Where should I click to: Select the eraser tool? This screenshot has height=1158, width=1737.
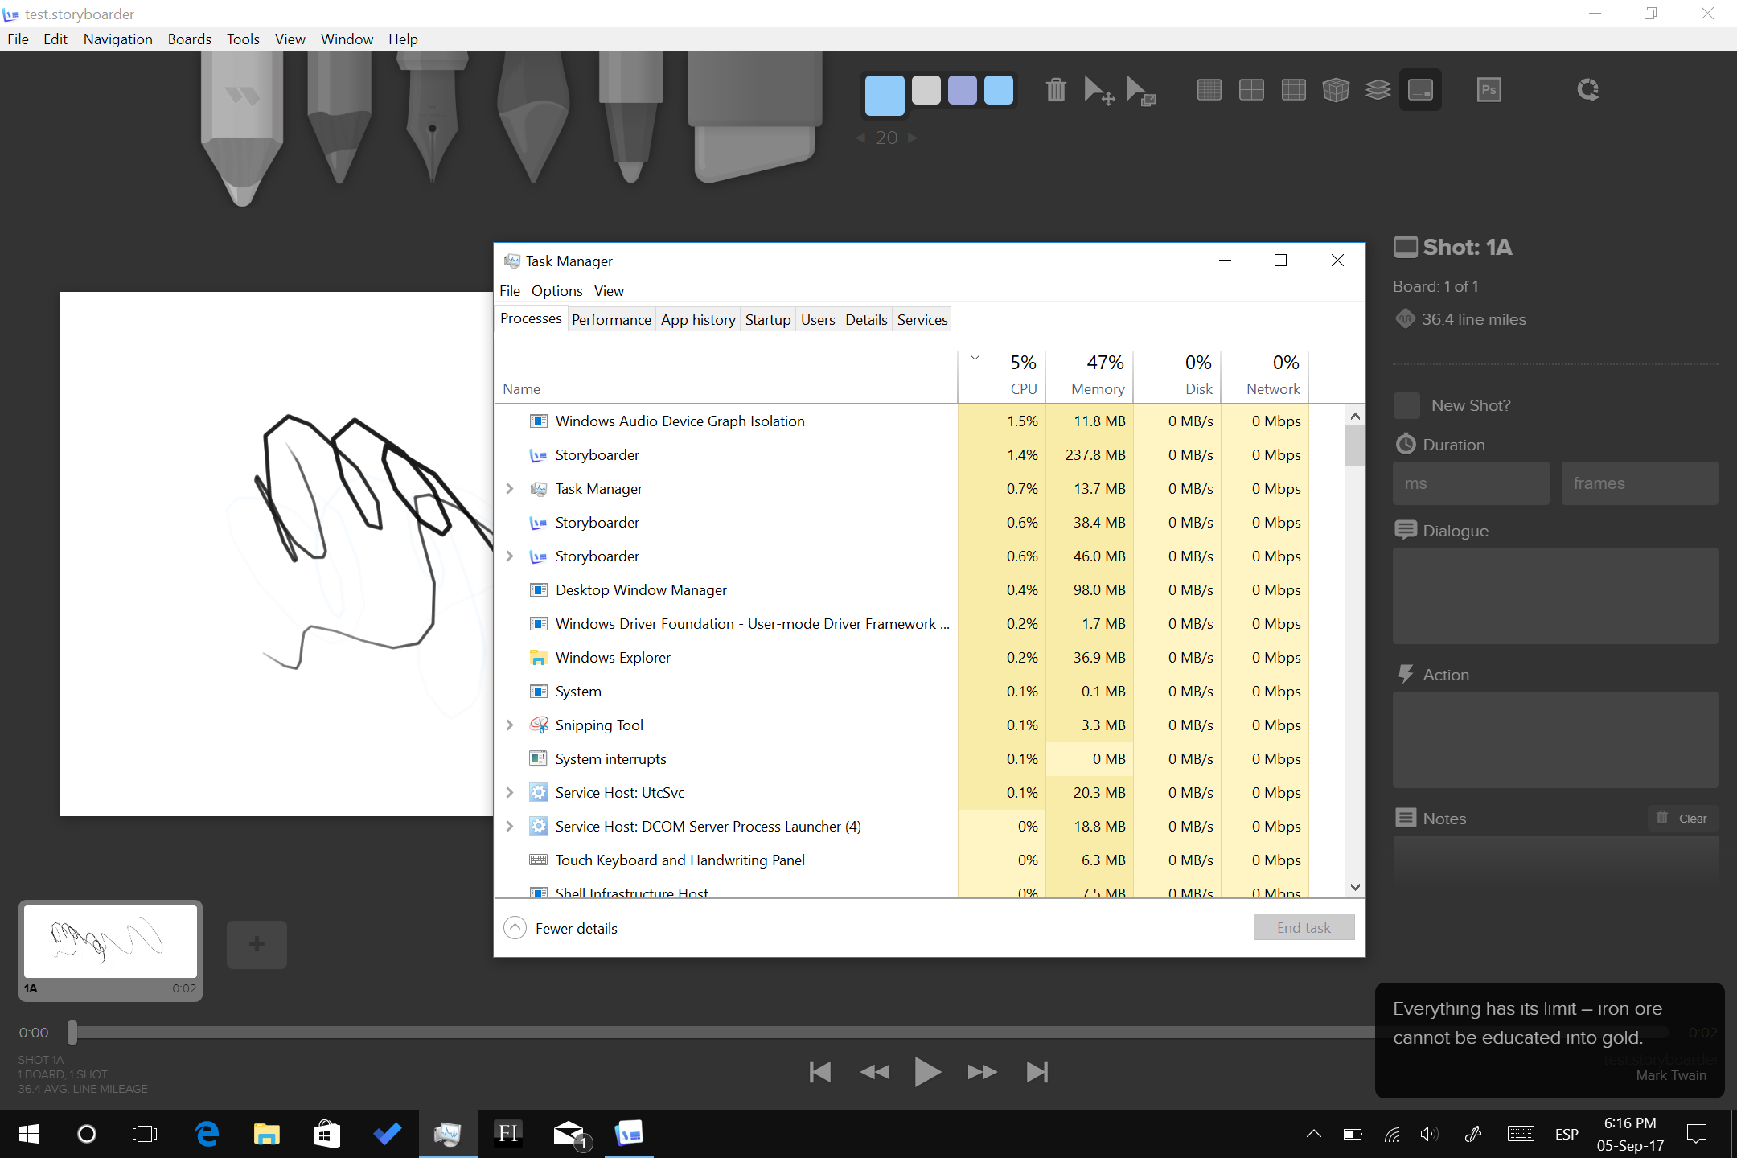click(x=754, y=117)
